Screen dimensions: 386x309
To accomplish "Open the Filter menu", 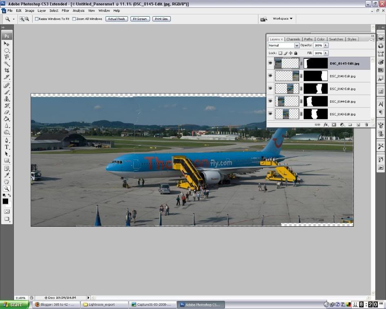I will click(x=65, y=11).
